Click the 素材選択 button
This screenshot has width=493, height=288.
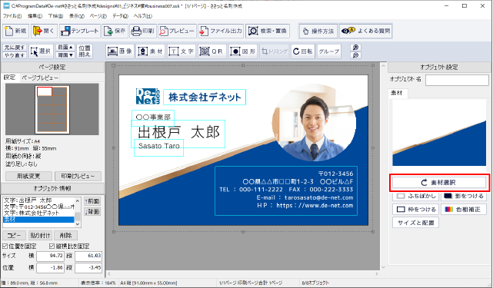pos(439,183)
